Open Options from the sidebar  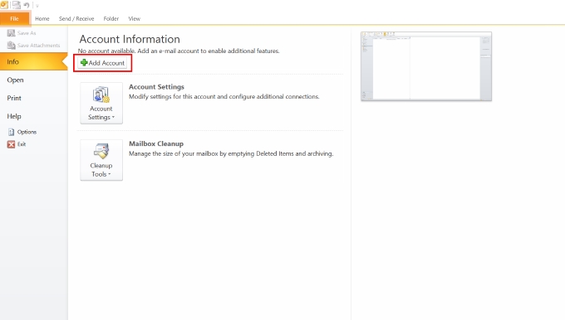pyautogui.click(x=22, y=132)
